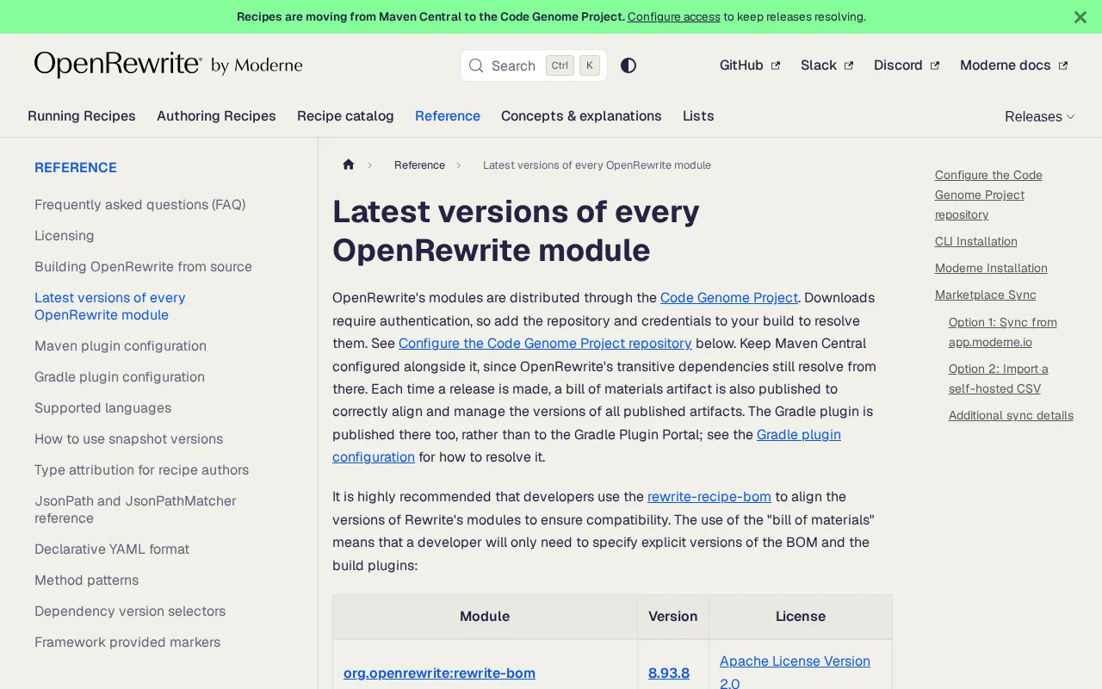
Task: Open Type attribution for recipe authors
Action: coord(141,469)
